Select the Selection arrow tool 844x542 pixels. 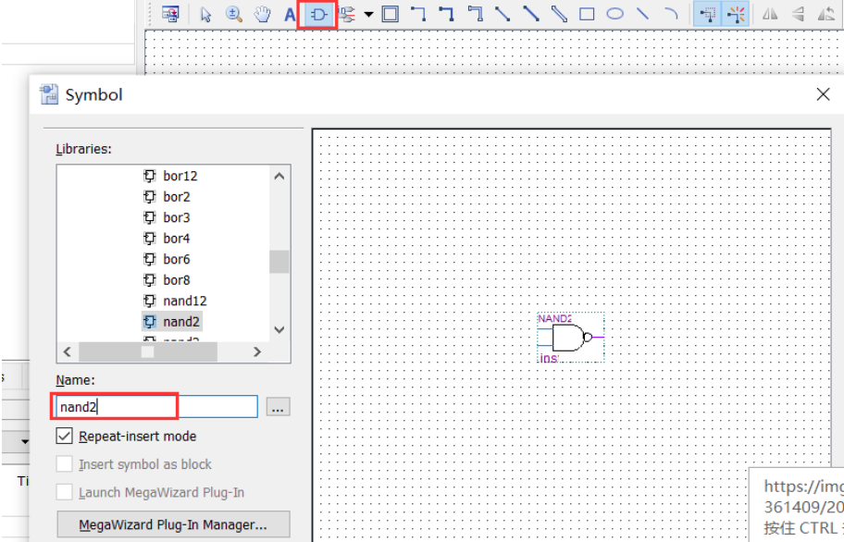pyautogui.click(x=205, y=14)
